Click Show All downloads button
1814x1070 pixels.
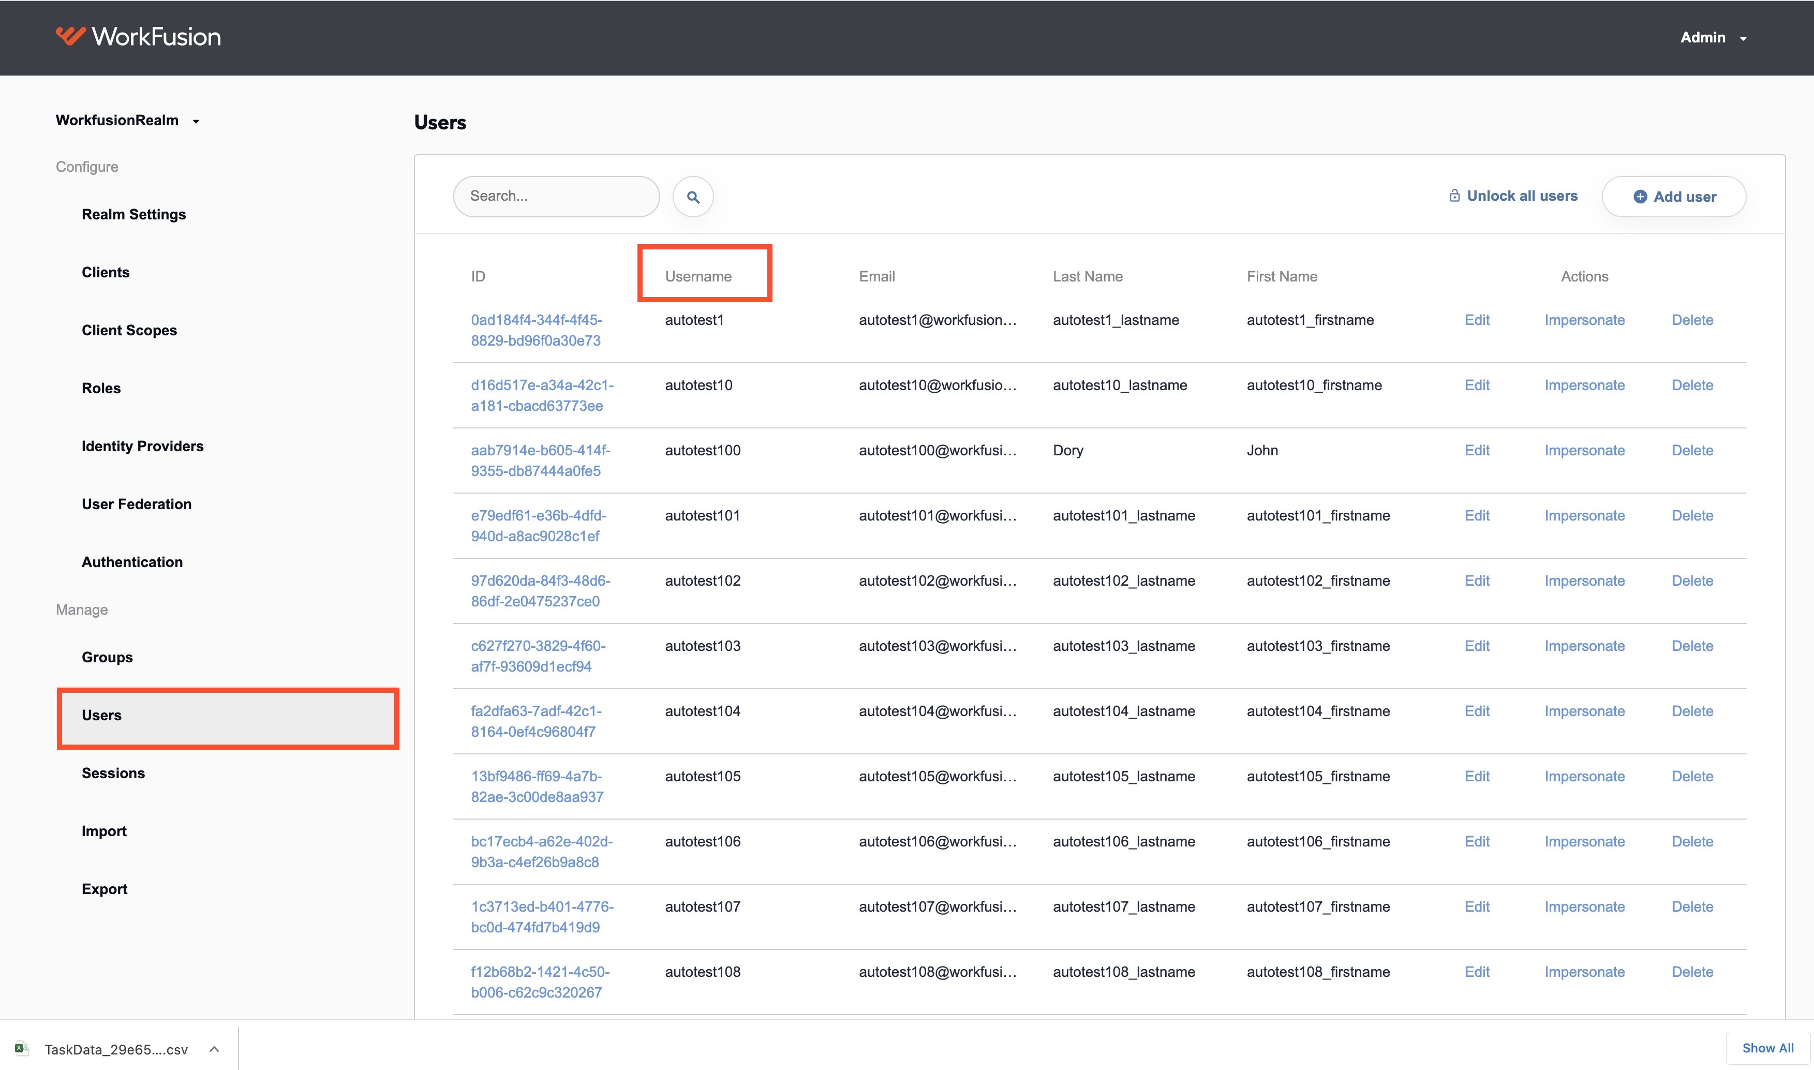click(x=1768, y=1048)
